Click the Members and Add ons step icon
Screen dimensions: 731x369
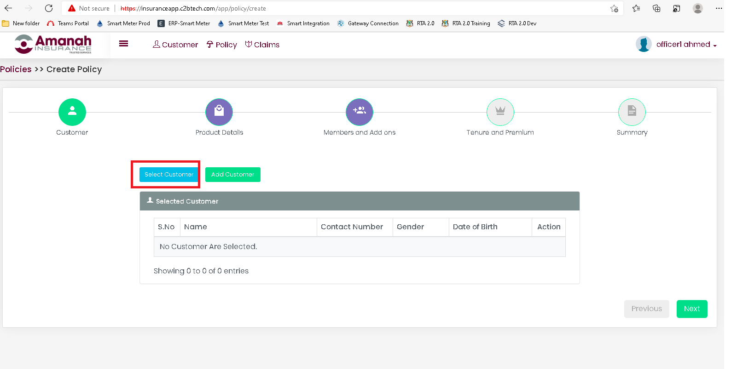coord(360,112)
